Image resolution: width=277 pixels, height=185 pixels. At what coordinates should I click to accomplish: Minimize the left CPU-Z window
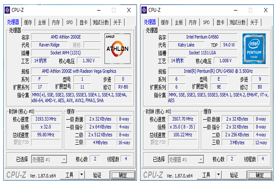(99, 10)
